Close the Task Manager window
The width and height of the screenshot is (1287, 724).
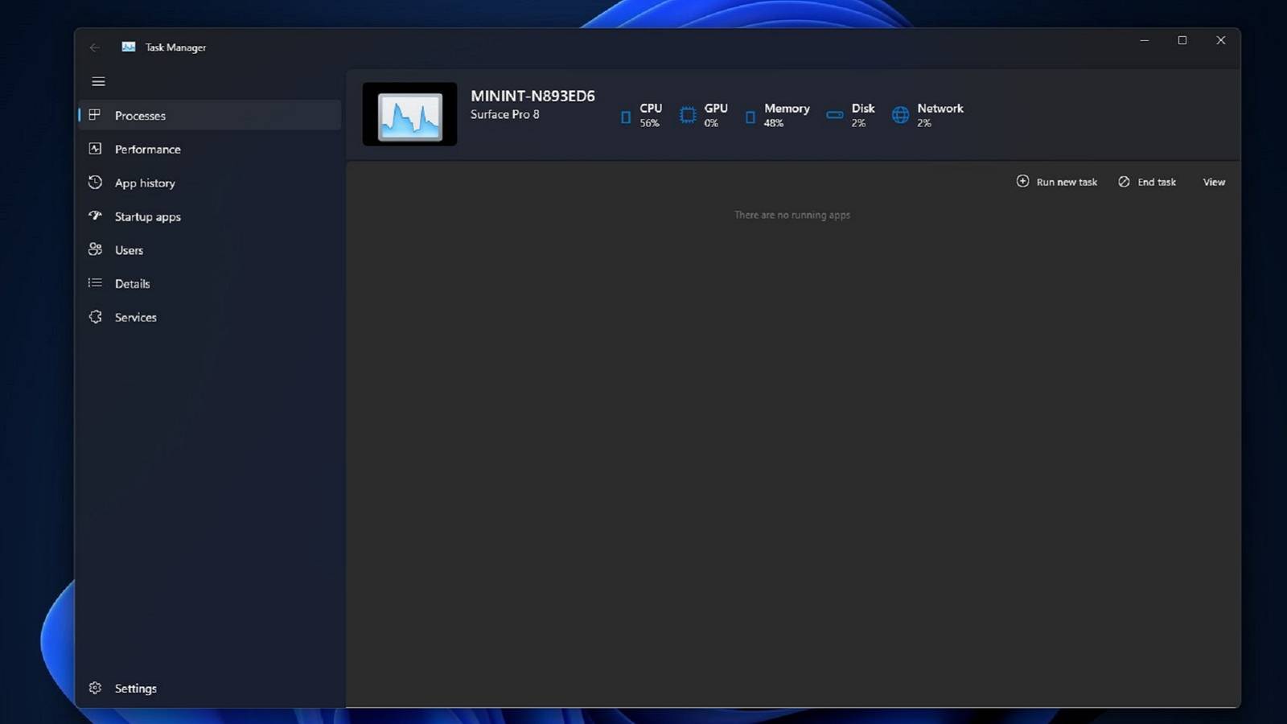tap(1221, 40)
